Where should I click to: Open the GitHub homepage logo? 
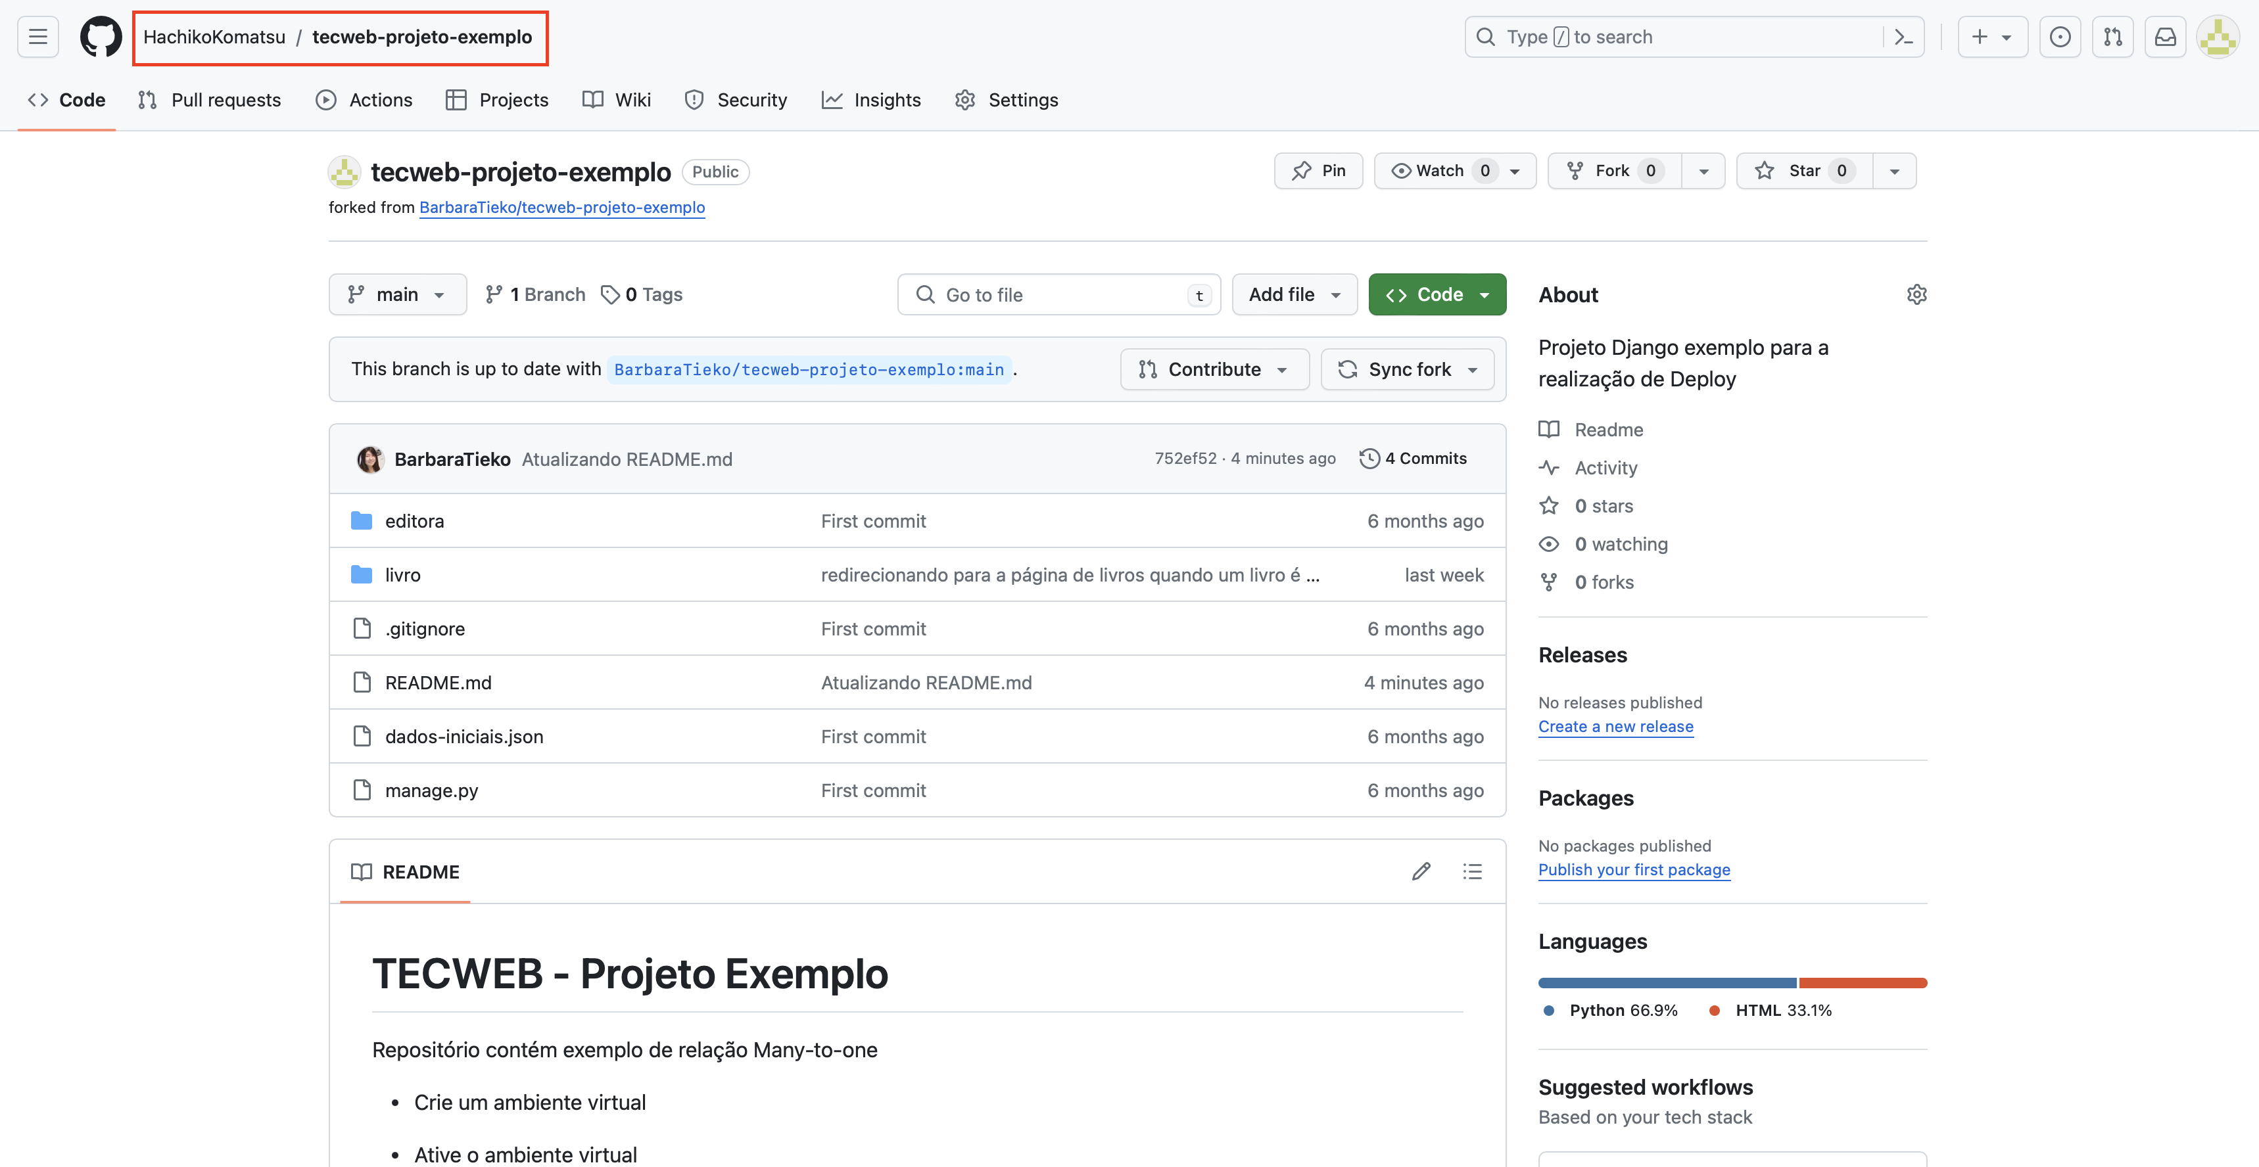coord(101,37)
